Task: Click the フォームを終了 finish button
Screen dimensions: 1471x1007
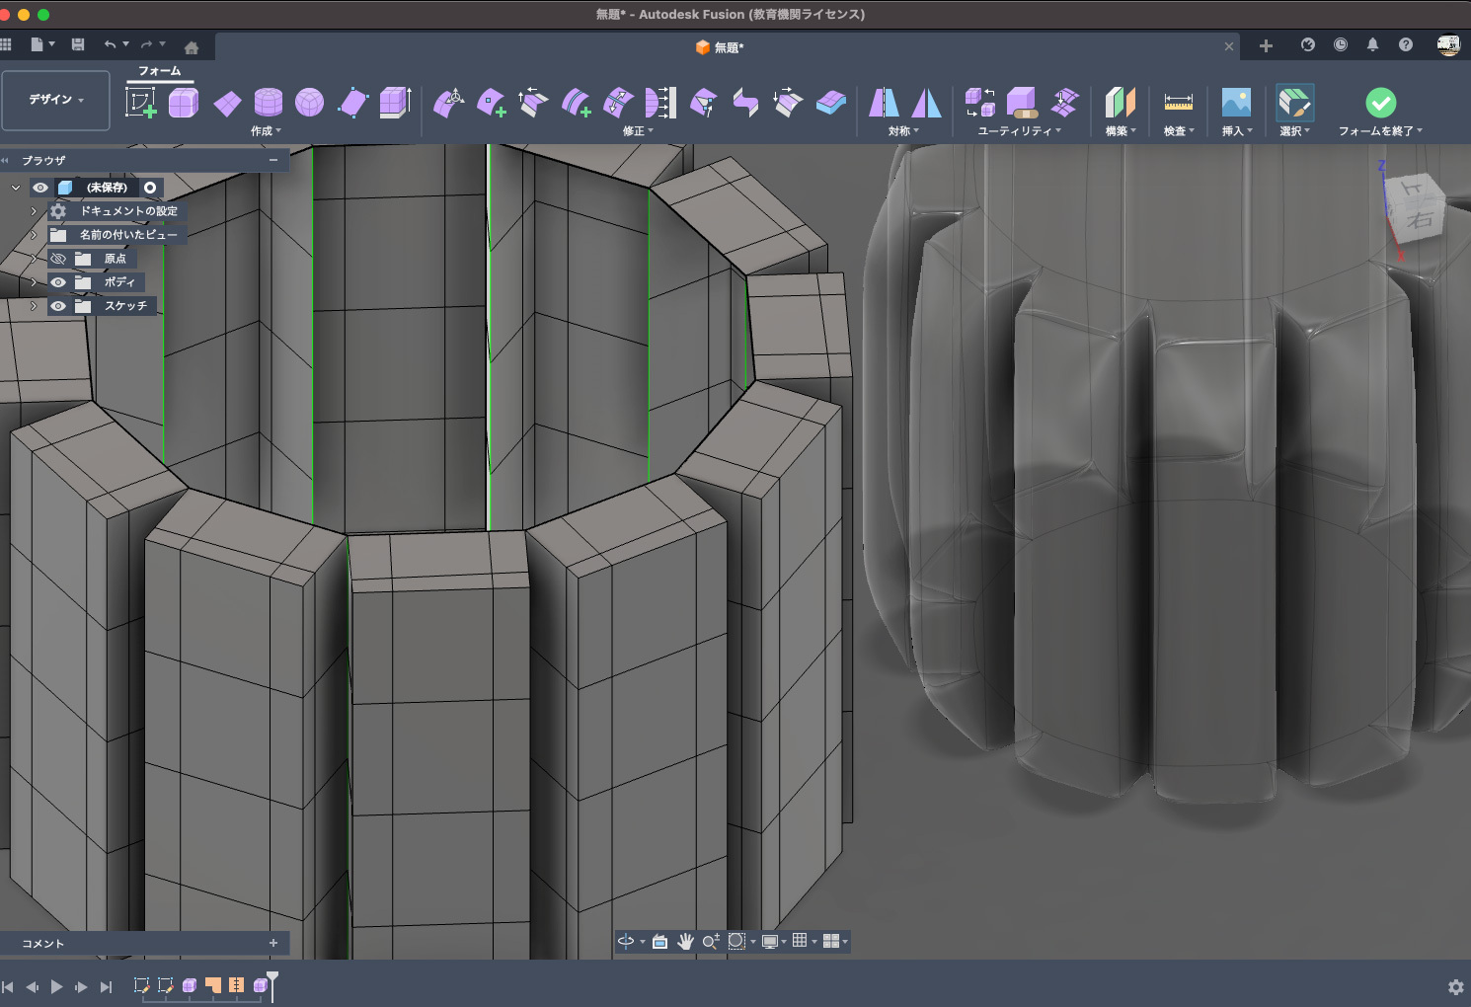Action: tap(1380, 103)
